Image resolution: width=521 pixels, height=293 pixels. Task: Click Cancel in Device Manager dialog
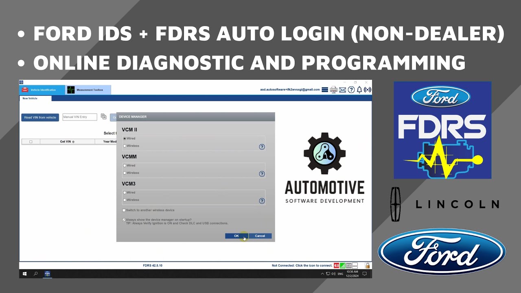pos(260,236)
